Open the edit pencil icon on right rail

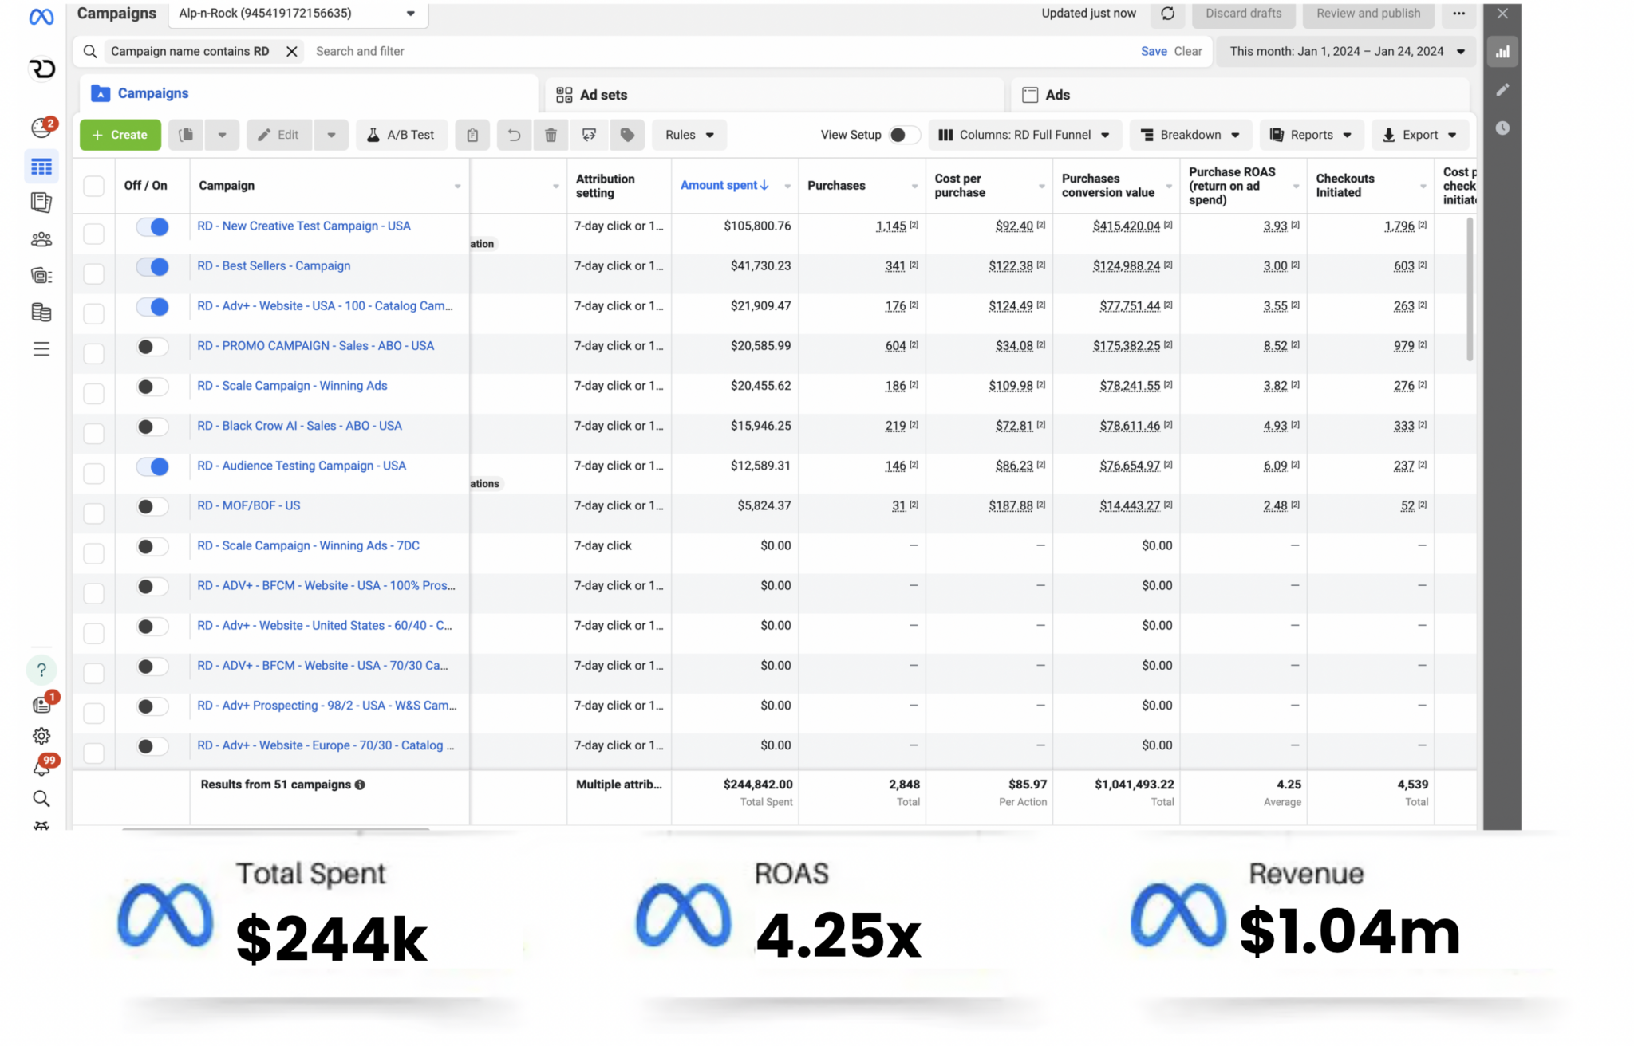point(1502,90)
